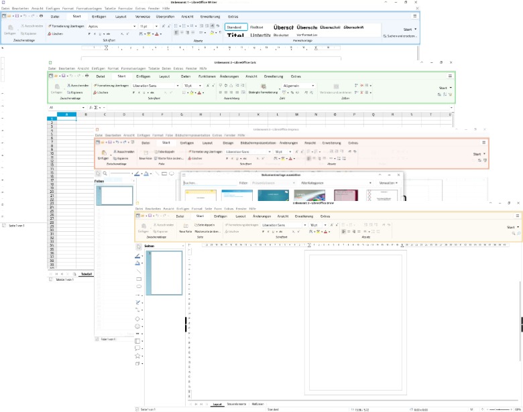Toggle left paragraph alignment in Draw ribbon
Screen dimensions: 523x412
(x=343, y=231)
